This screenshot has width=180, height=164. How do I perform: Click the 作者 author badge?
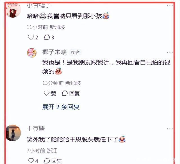click(75, 52)
